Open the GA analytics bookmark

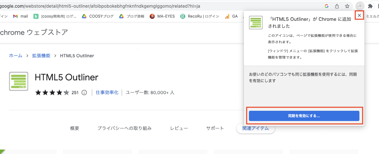[231, 16]
